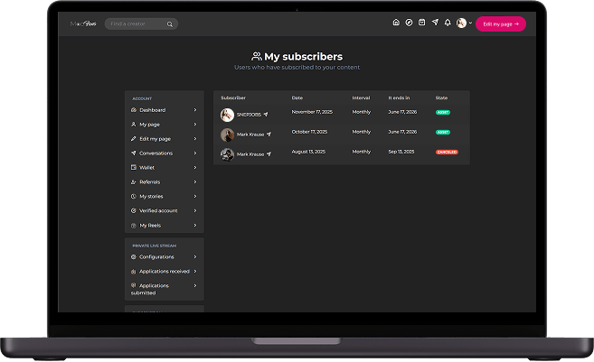The height and width of the screenshot is (362, 594).
Task: Click the Interval column header
Action: click(361, 97)
